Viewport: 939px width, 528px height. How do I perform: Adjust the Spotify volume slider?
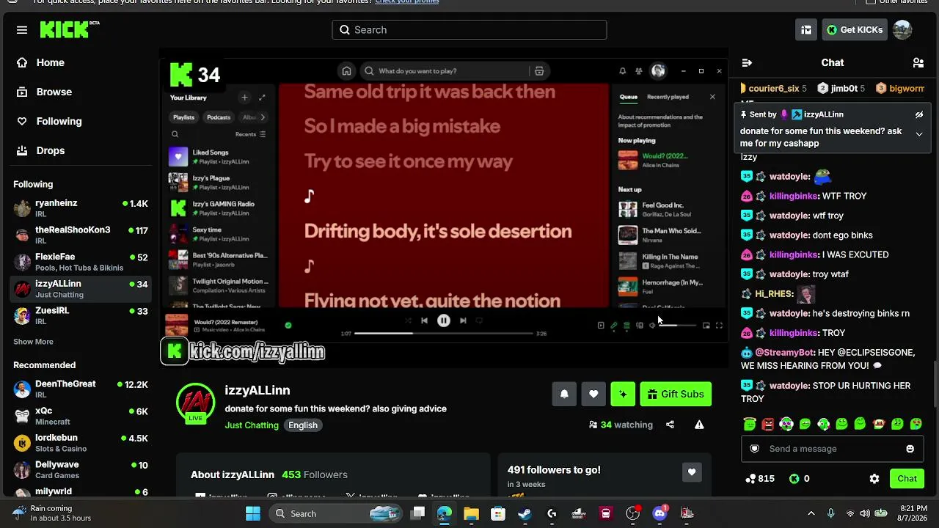point(677,326)
